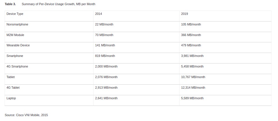Click the Laptop '2,641 MB/month' cell
The image size is (278, 121).
(106, 98)
